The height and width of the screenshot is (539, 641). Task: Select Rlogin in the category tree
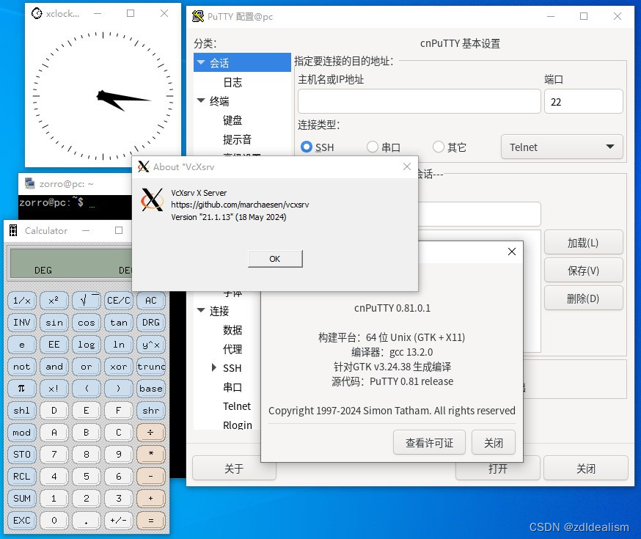[238, 425]
